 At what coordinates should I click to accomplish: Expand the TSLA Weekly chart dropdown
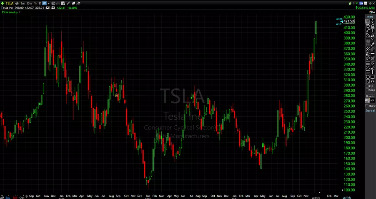tap(20, 12)
